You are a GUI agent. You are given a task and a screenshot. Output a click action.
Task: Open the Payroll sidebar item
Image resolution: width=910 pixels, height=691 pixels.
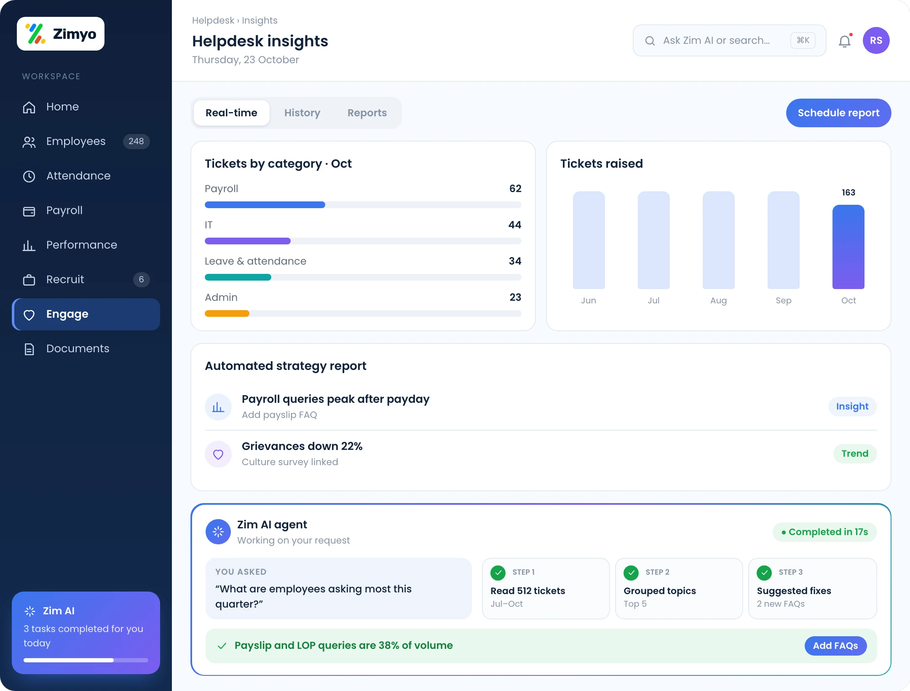tap(86, 210)
